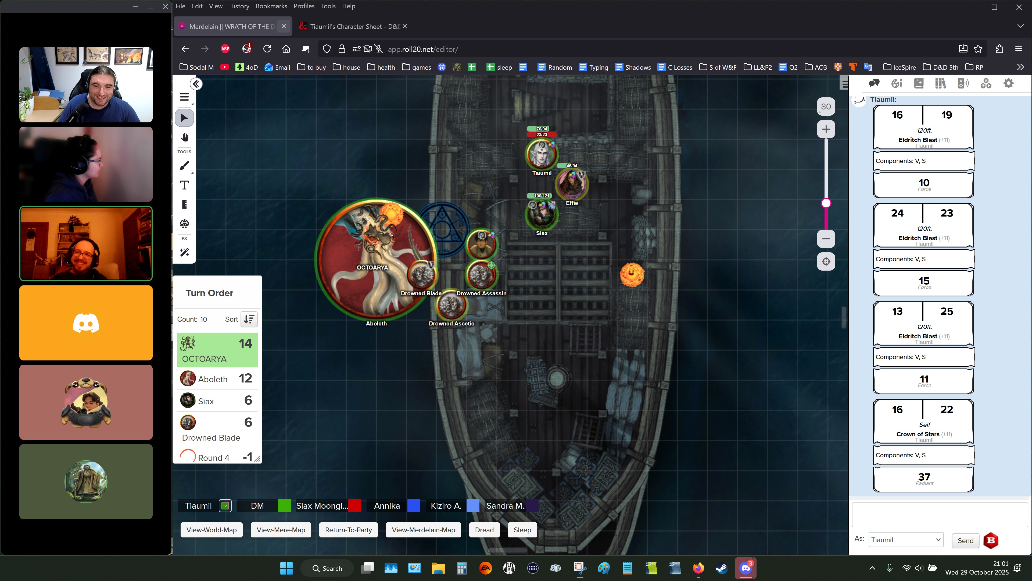Select the Pan hand tool
The image size is (1032, 581).
(x=184, y=137)
